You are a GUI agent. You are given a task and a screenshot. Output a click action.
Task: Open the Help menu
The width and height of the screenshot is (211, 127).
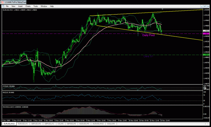[52, 6]
